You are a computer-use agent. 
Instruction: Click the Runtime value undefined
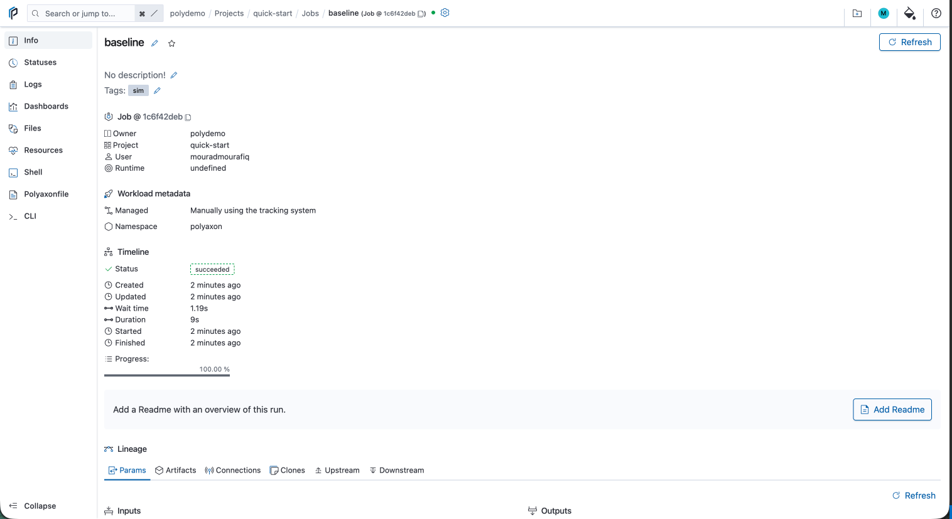point(208,168)
